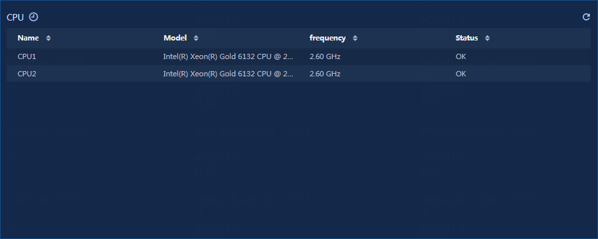Click the clock history icon beside CPU

[x=34, y=17]
